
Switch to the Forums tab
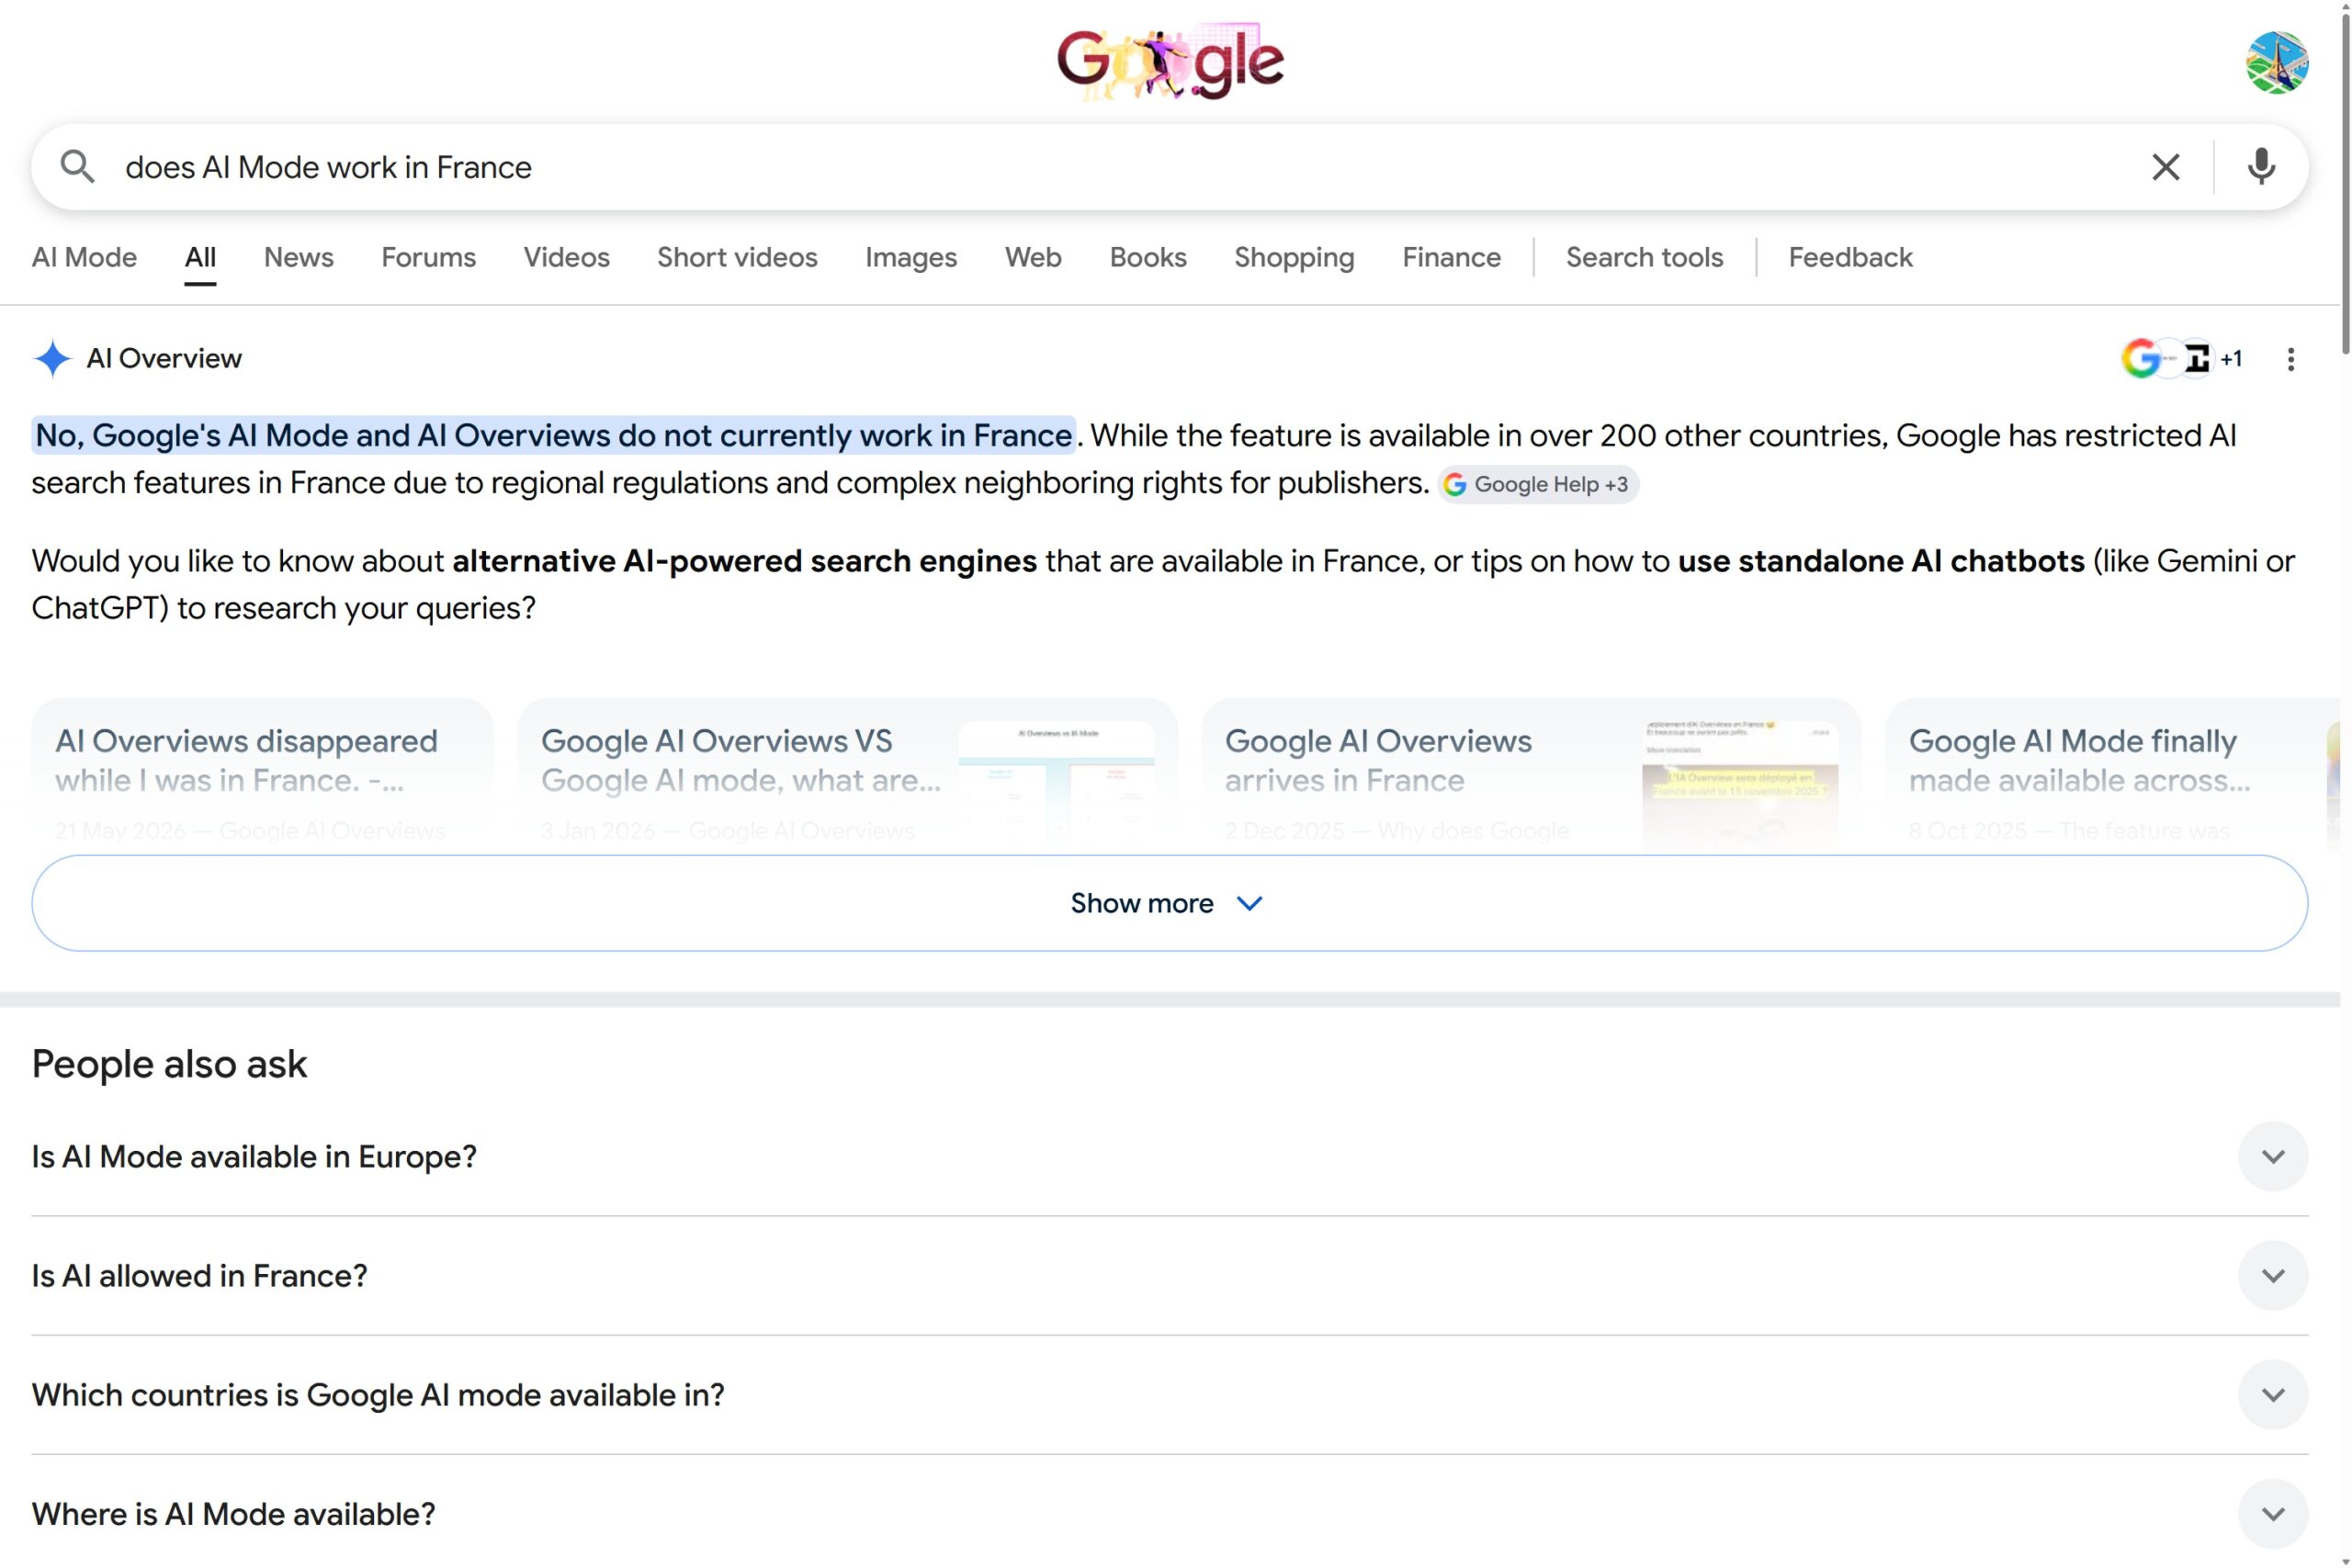428,257
